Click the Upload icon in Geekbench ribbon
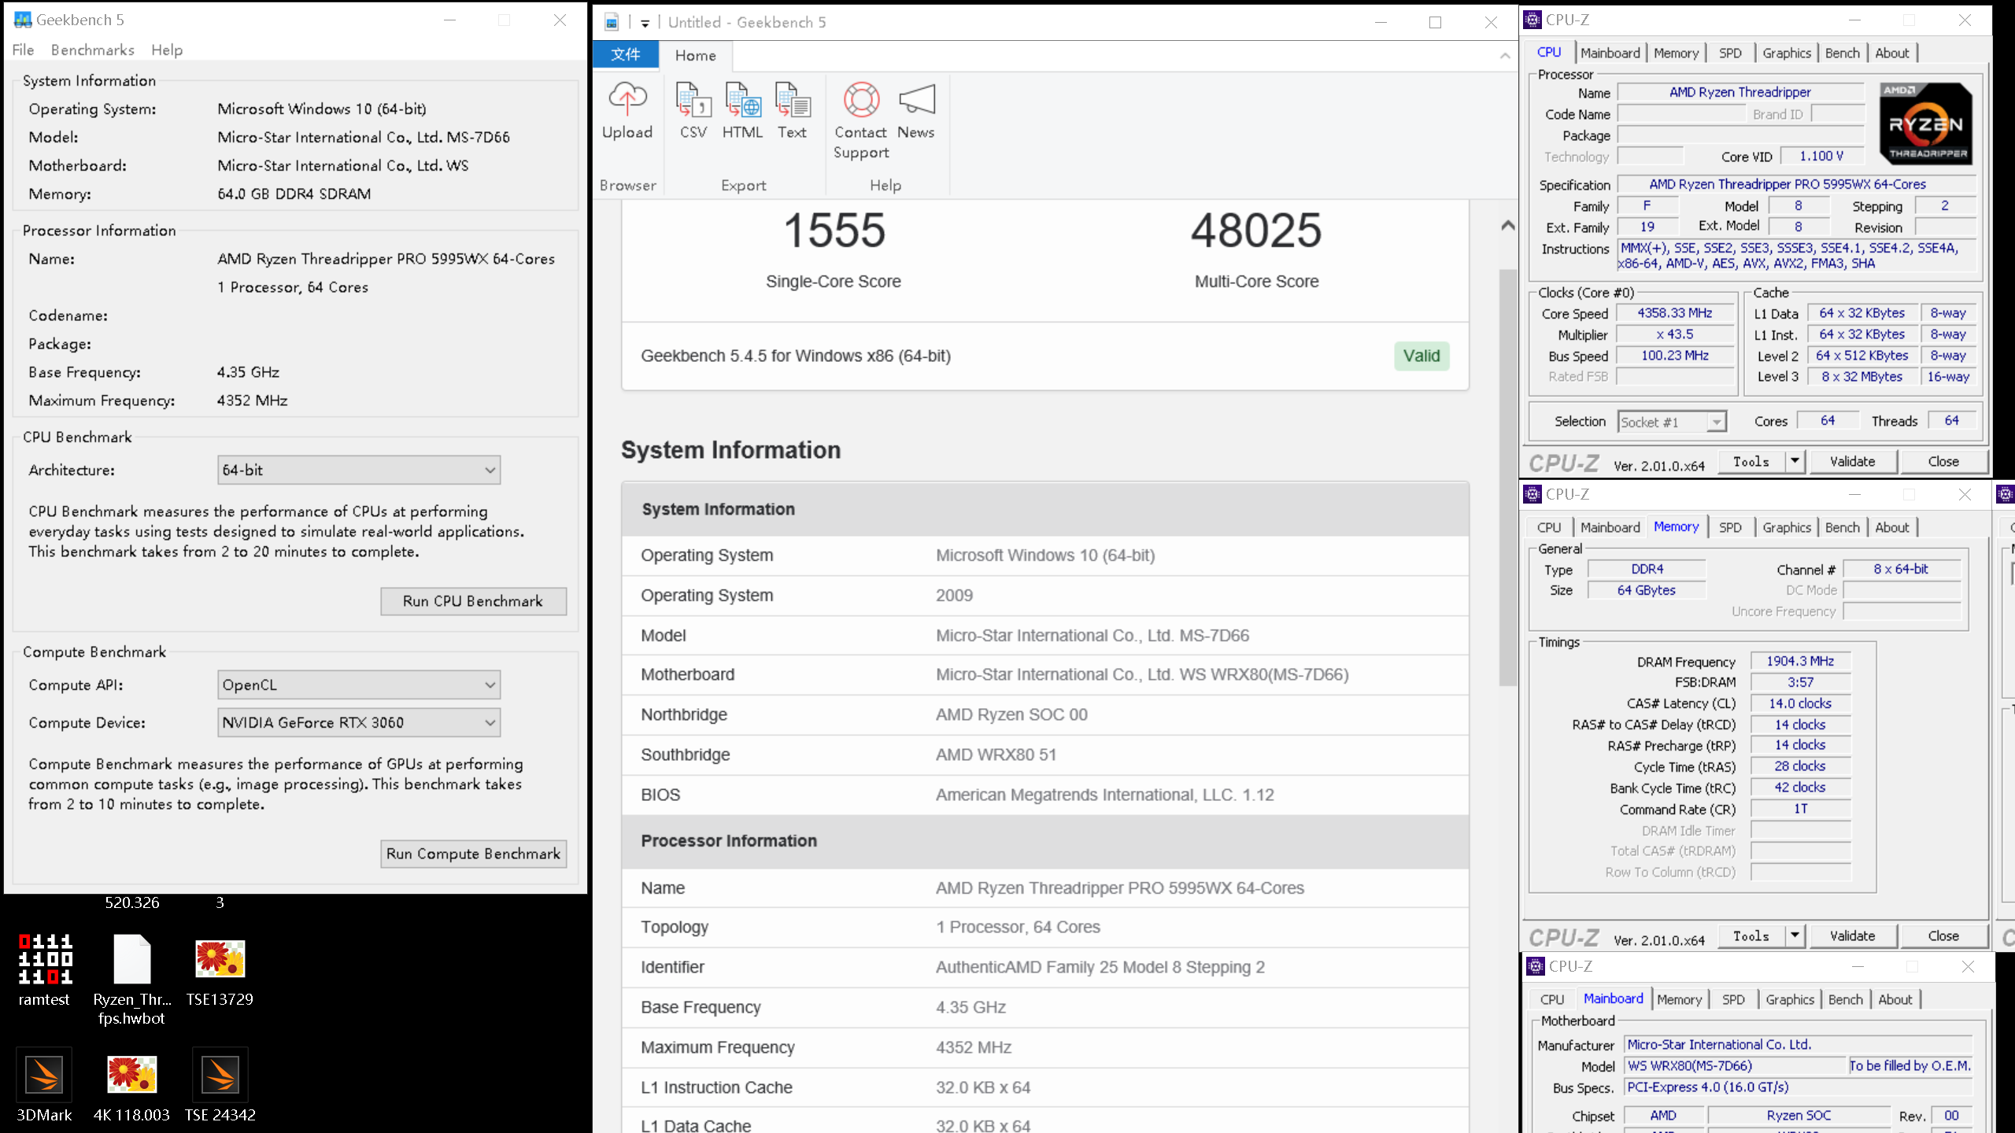Screen dimensions: 2015x1133 (627, 111)
